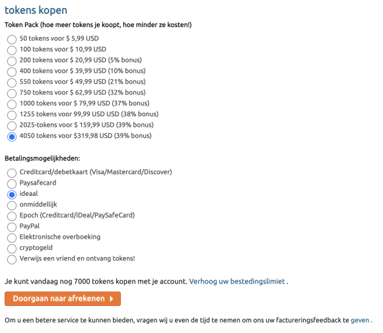Select the onmiddellijk payment option
This screenshot has height=333, width=383.
point(12,206)
